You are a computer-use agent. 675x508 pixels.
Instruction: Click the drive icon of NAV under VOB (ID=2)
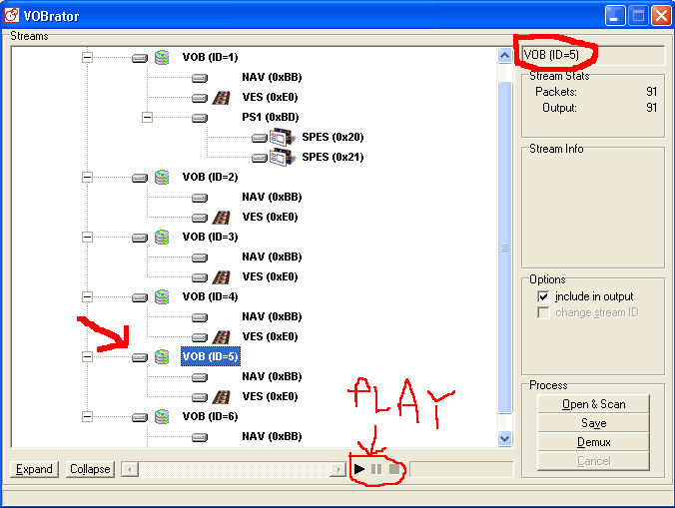200,198
